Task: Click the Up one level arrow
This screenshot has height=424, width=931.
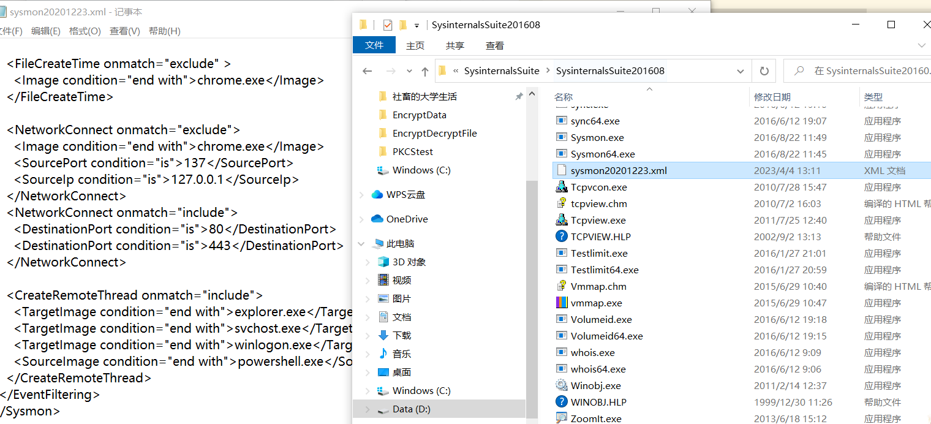Action: (x=424, y=71)
